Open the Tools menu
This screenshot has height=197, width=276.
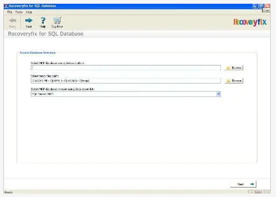click(x=19, y=12)
